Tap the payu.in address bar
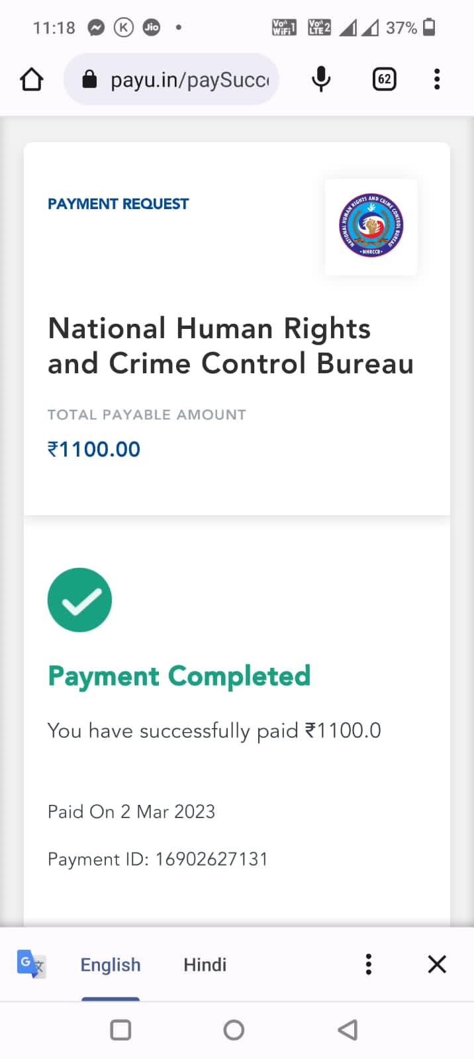The height and width of the screenshot is (1059, 474). (189, 80)
